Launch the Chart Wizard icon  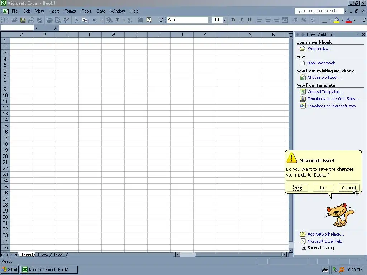pos(140,20)
